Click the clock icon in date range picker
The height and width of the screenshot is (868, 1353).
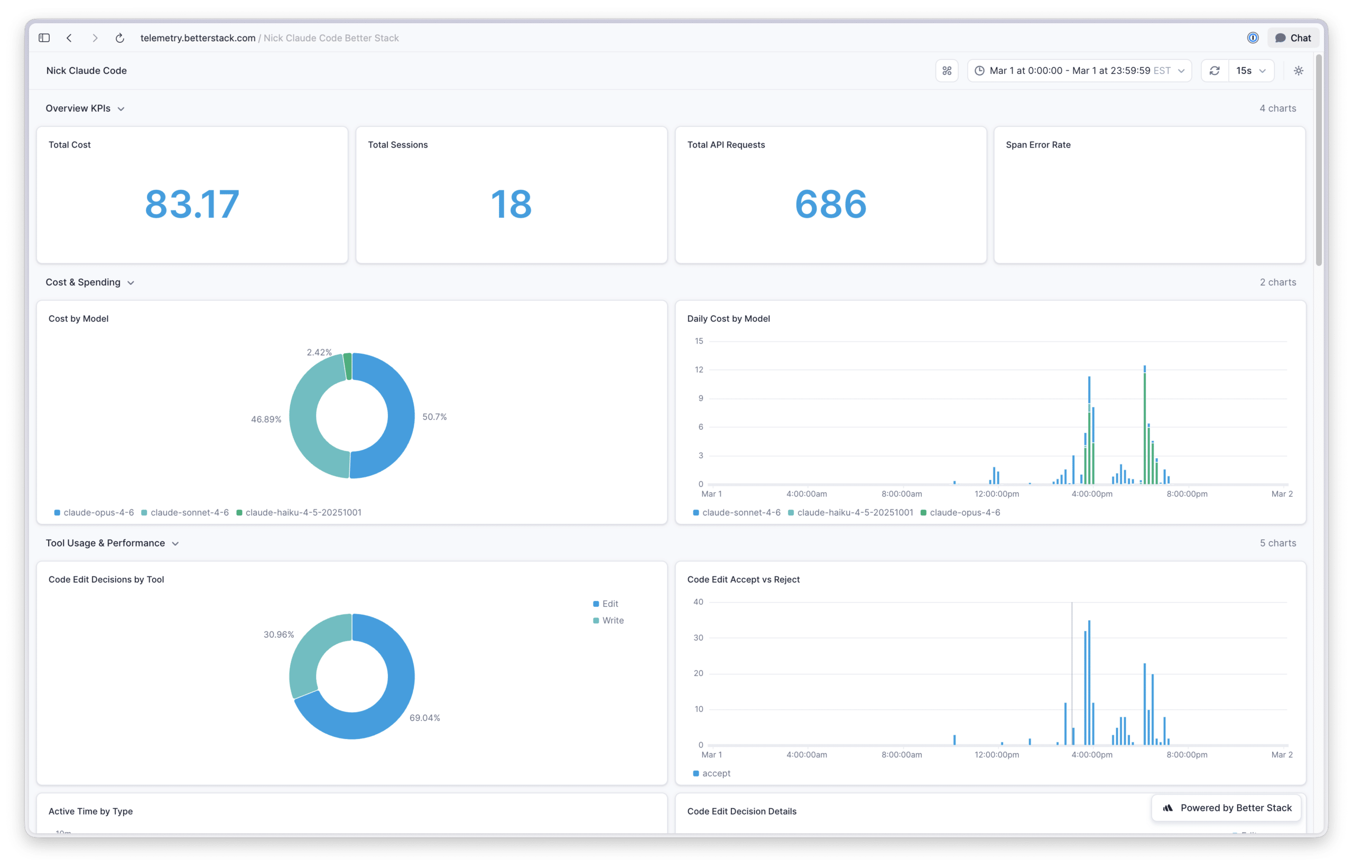pos(979,70)
